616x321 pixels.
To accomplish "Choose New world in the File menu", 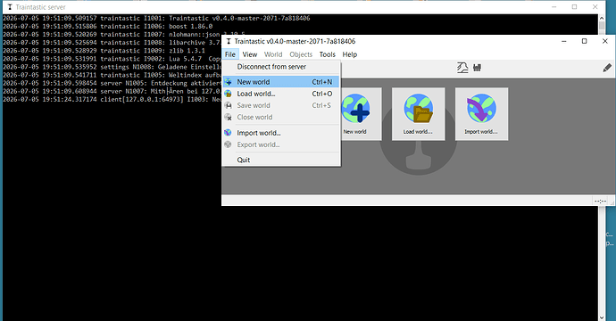I will tap(281, 82).
